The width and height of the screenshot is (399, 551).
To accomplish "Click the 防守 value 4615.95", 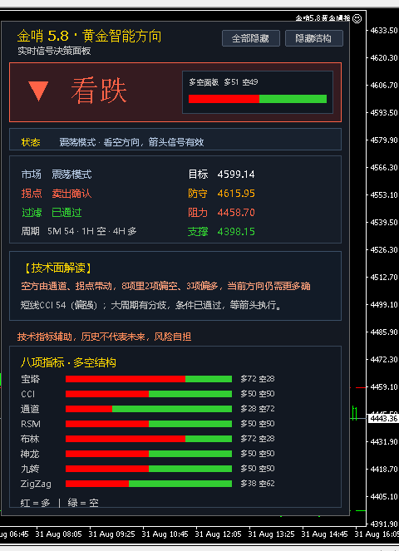I will pyautogui.click(x=236, y=194).
